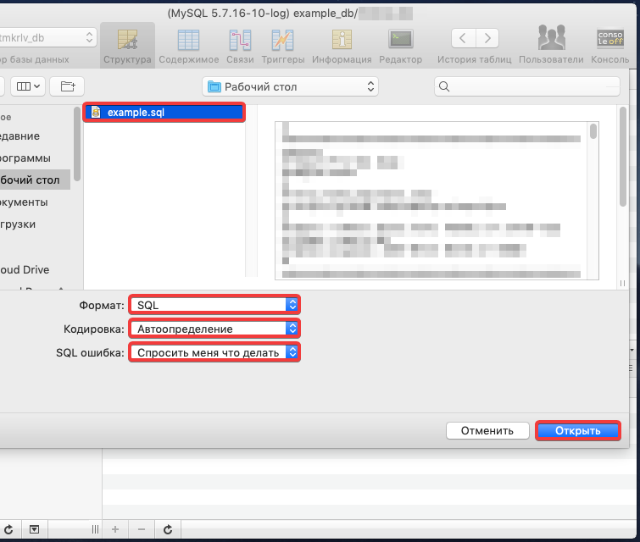Screen dimensions: 640x542
Task: Open the Структура (Structure) view
Action: click(127, 45)
